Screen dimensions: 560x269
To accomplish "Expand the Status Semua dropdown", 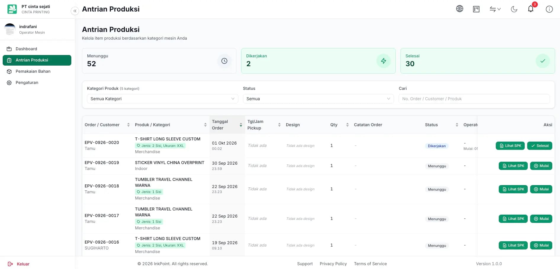I will pyautogui.click(x=318, y=99).
